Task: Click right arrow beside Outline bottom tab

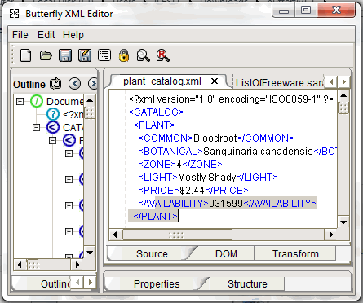Action: 90,283
